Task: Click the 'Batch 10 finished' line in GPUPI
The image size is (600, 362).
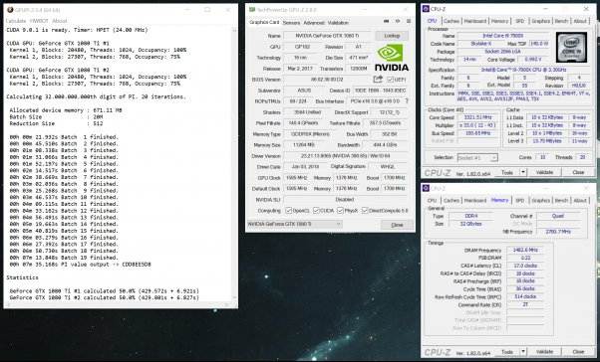Action: pyautogui.click(x=64, y=197)
